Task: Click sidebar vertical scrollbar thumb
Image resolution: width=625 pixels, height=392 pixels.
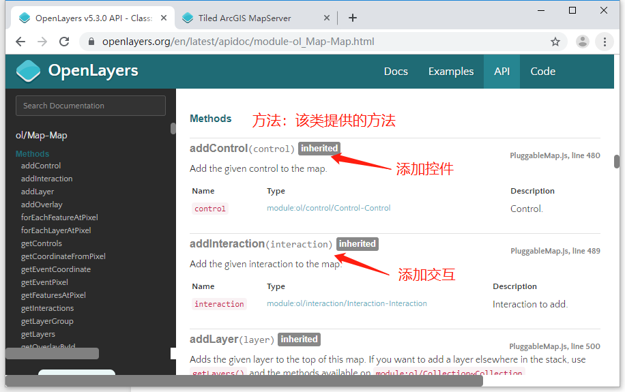Action: point(173,129)
